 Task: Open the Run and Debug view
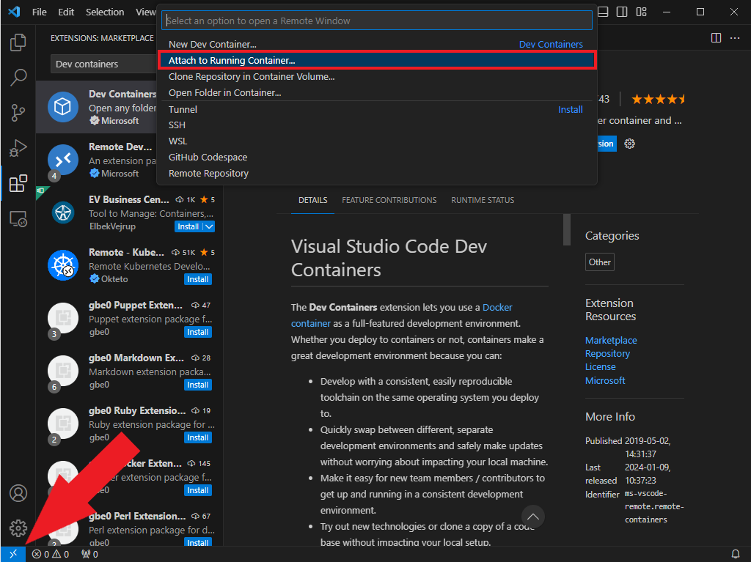(18, 148)
